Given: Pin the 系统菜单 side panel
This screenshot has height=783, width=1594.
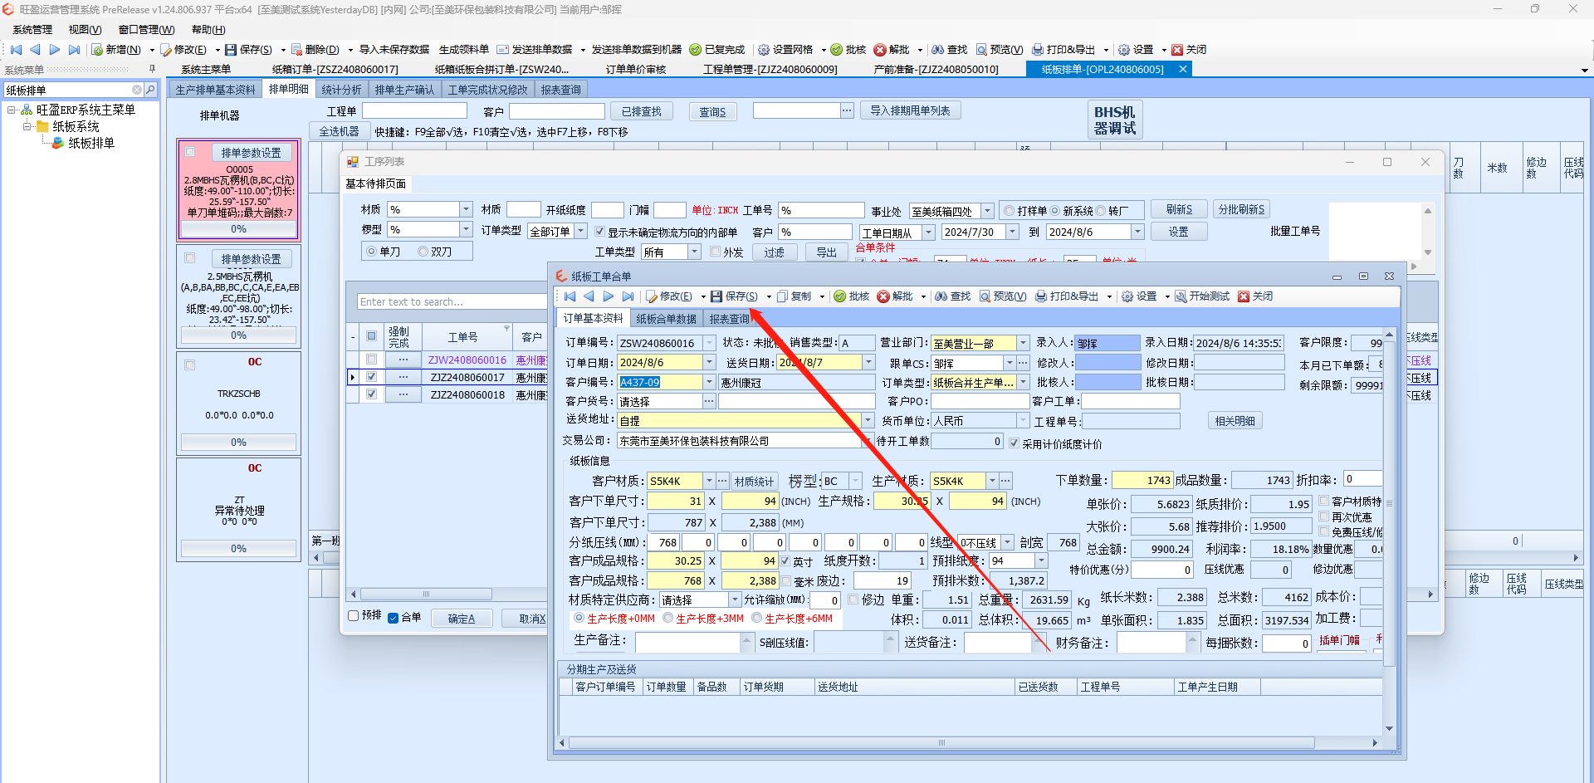Looking at the screenshot, I should pyautogui.click(x=152, y=69).
